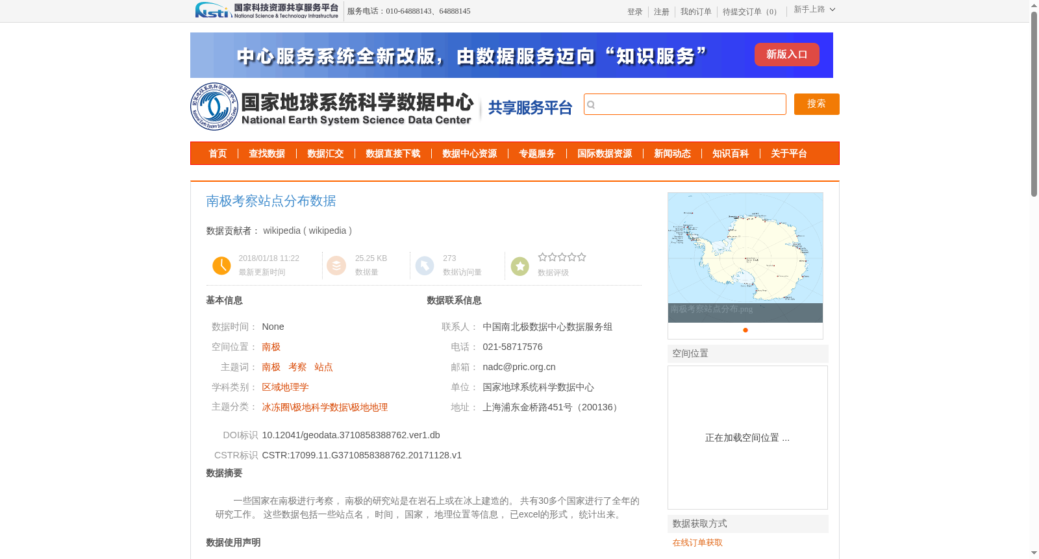Click the green star rating icon
Viewport: 1039px width, 559px height.
(x=520, y=266)
